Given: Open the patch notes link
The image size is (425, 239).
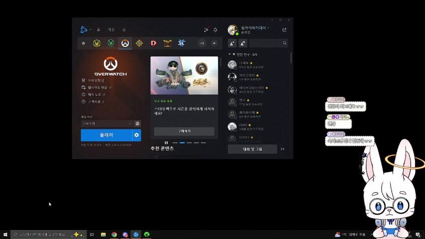Looking at the screenshot, I should [93, 95].
